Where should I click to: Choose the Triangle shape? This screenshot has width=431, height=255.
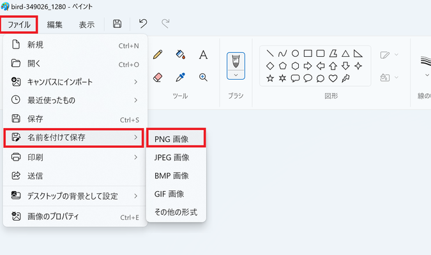coord(345,54)
